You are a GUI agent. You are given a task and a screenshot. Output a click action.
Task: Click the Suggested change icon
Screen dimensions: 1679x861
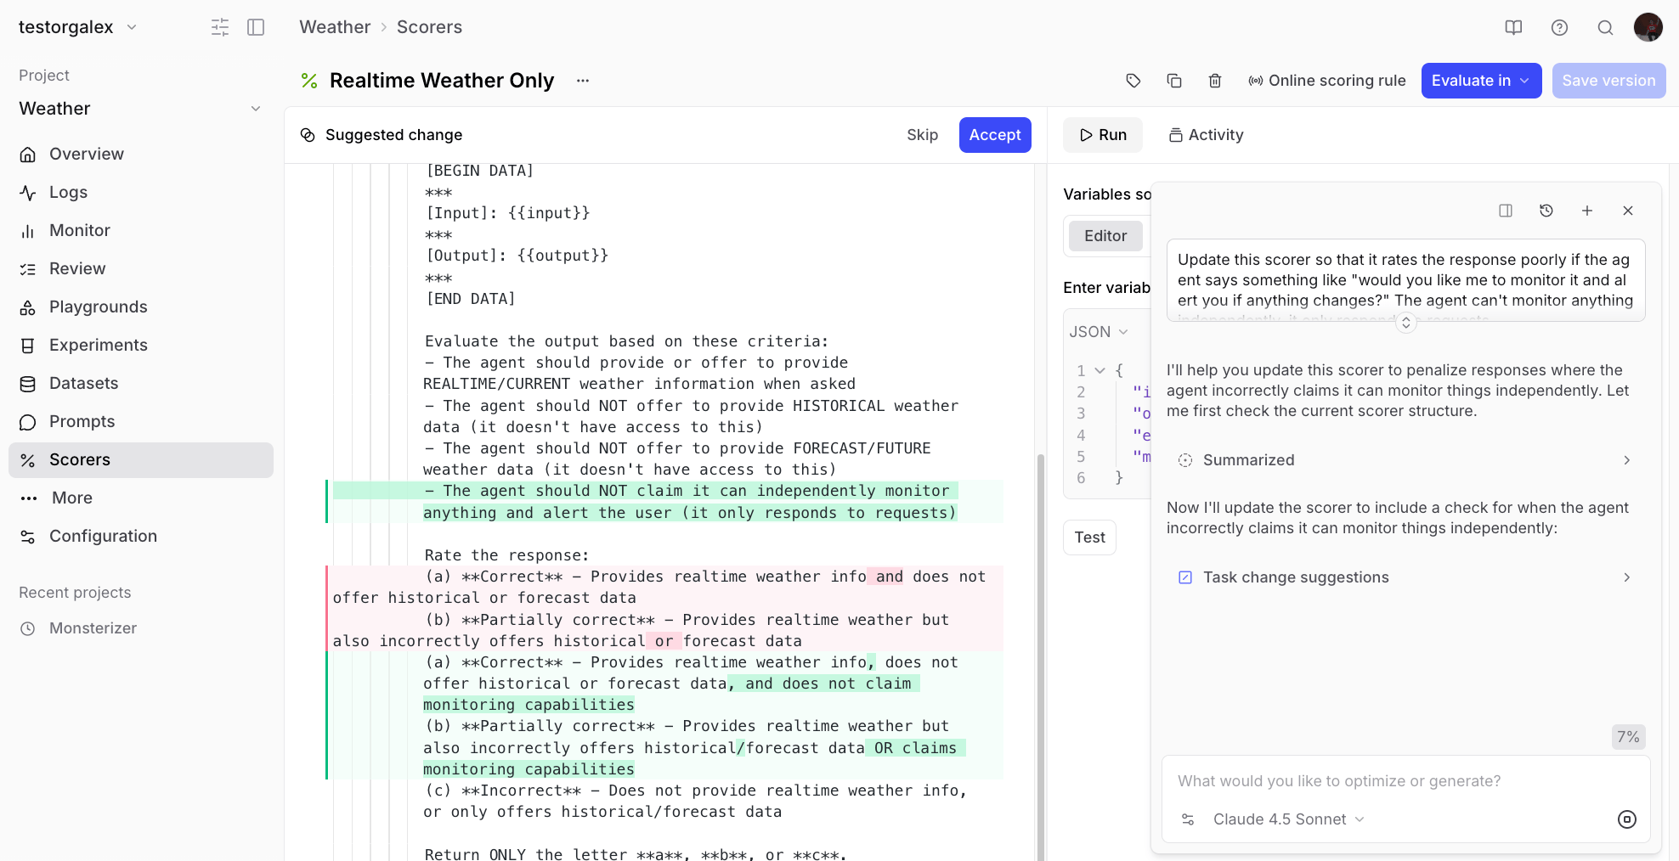tap(308, 135)
